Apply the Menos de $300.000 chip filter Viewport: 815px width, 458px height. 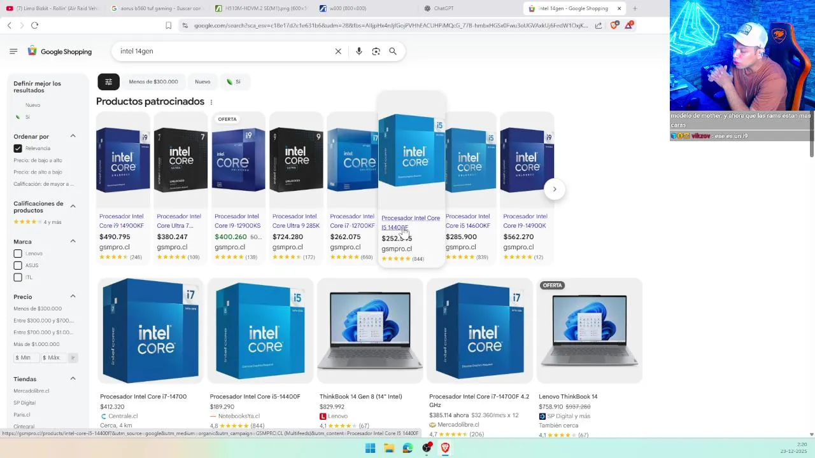coord(153,81)
